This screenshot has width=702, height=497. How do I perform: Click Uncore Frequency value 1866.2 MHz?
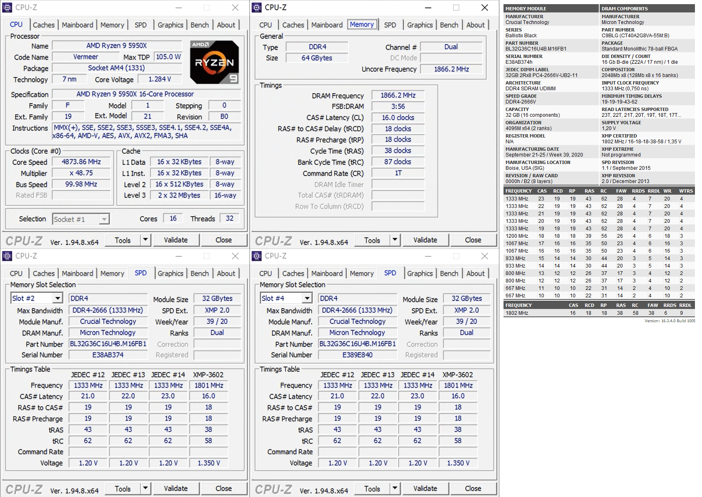tap(452, 69)
